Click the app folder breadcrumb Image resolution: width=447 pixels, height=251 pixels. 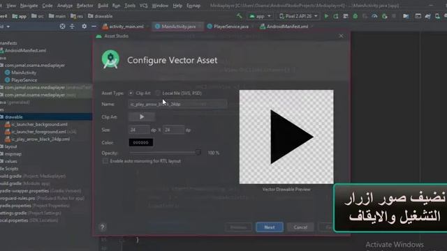click(20, 16)
